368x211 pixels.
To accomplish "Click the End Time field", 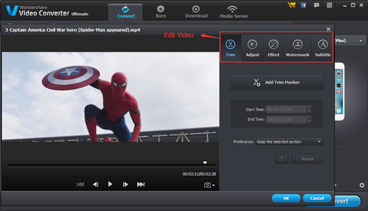I will coord(286,119).
